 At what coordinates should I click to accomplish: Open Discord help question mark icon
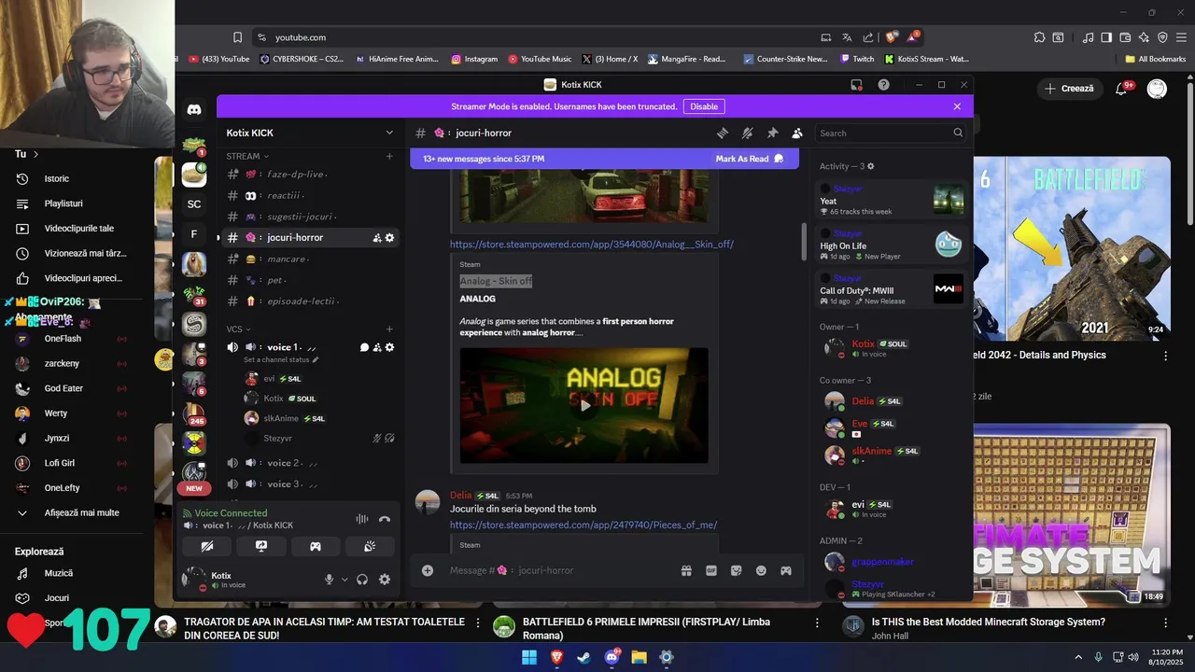[883, 85]
